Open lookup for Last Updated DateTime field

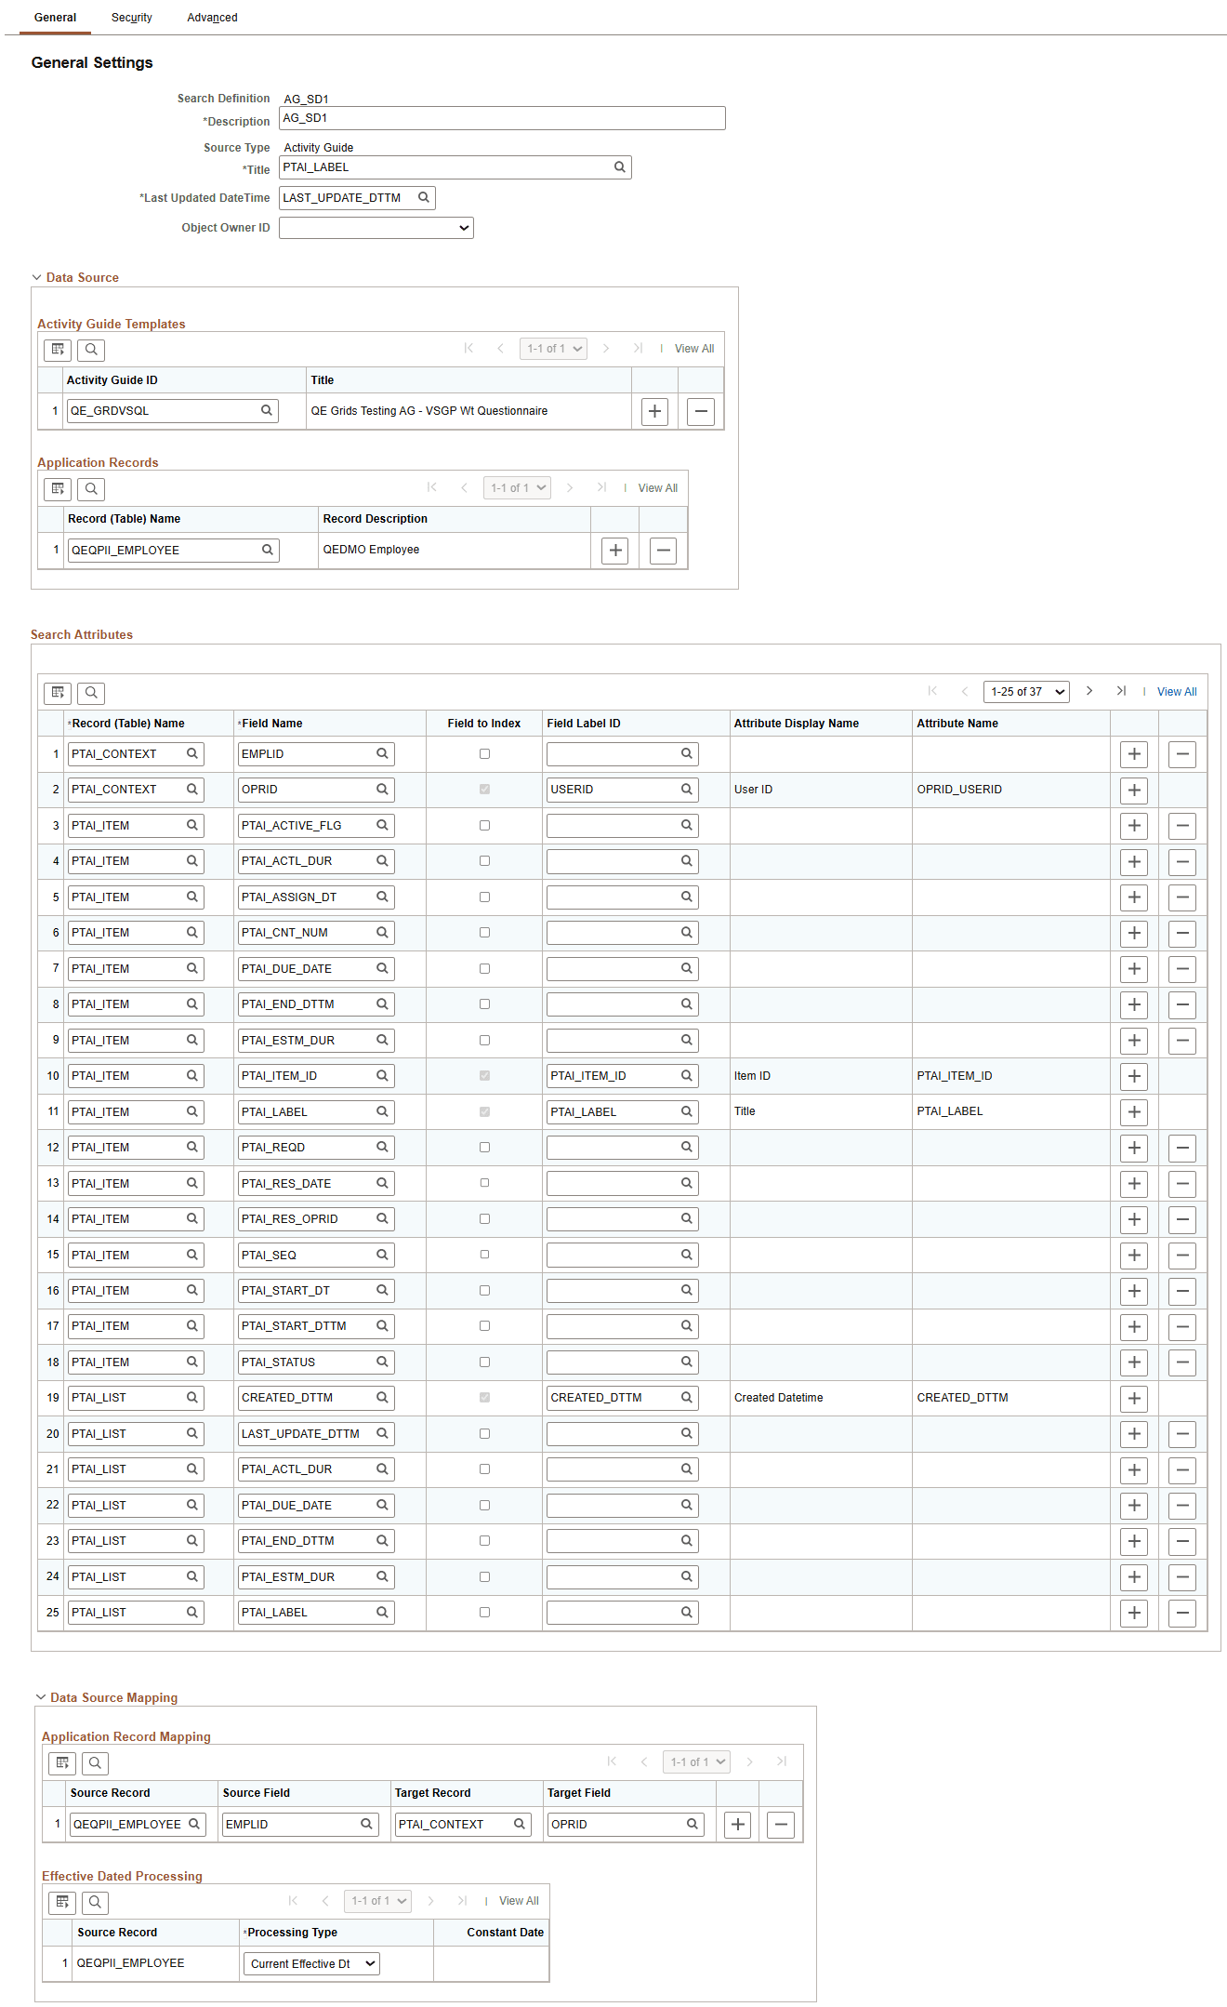[424, 197]
